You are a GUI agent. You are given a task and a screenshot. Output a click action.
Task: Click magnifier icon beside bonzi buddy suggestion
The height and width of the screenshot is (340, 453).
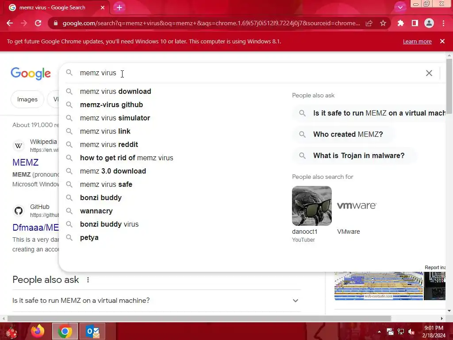(x=69, y=198)
